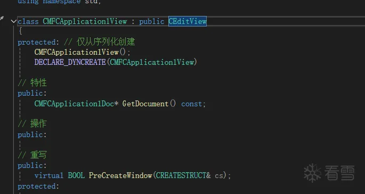Image resolution: width=365 pixels, height=194 pixels.
Task: Click the class name CMFCApplication1View in declaration
Action: 85,22
